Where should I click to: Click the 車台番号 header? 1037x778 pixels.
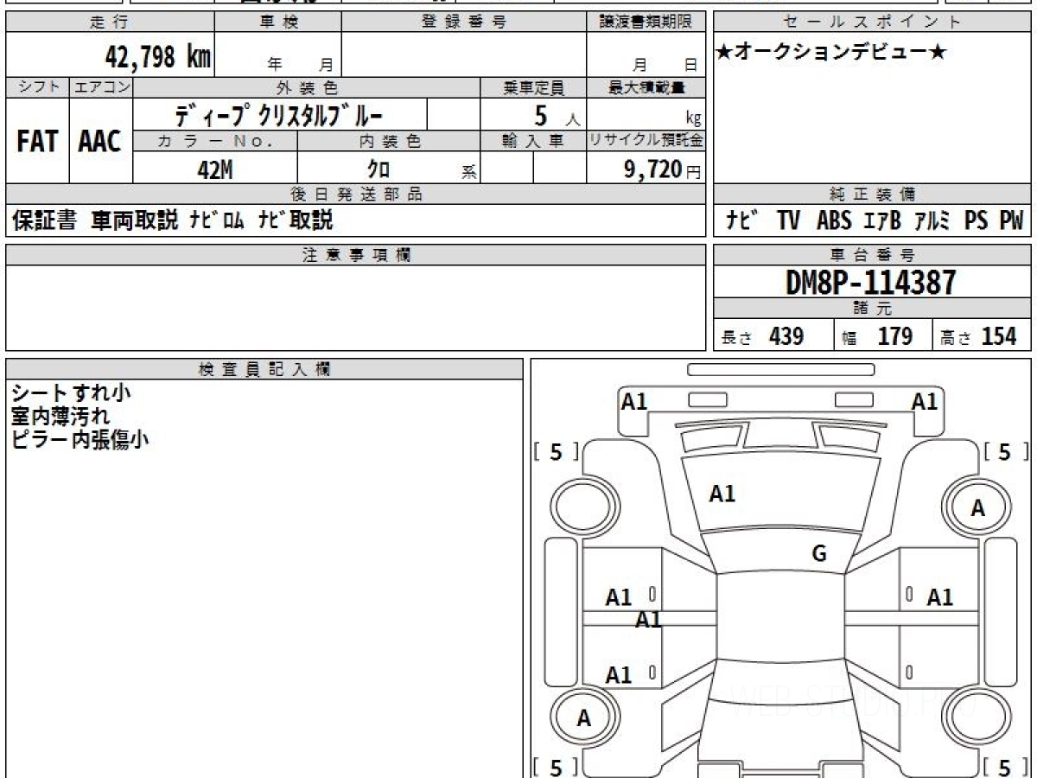click(872, 255)
